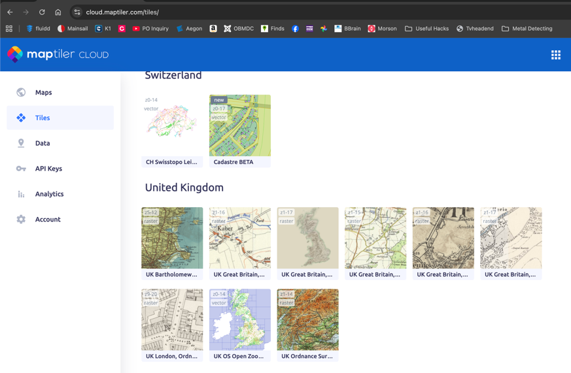Expand the Useful Hacks bookmark folder
Image resolution: width=571 pixels, height=373 pixels.
[427, 28]
